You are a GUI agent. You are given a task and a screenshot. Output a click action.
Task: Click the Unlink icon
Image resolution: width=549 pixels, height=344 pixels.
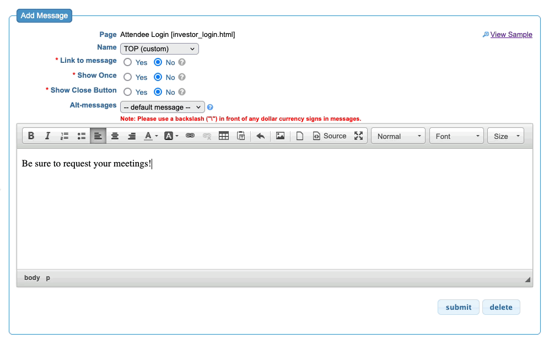pyautogui.click(x=207, y=136)
